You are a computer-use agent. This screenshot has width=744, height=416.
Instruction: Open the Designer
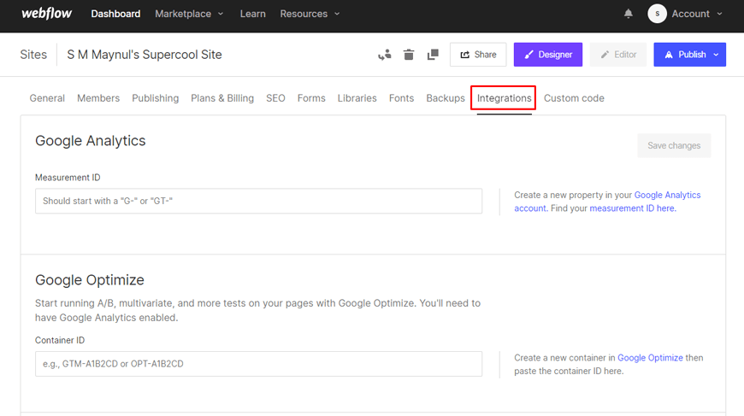tap(547, 55)
